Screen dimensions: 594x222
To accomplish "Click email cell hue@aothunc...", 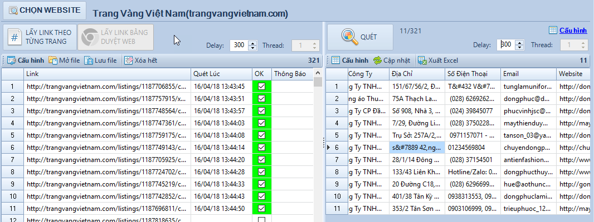I will [528, 184].
